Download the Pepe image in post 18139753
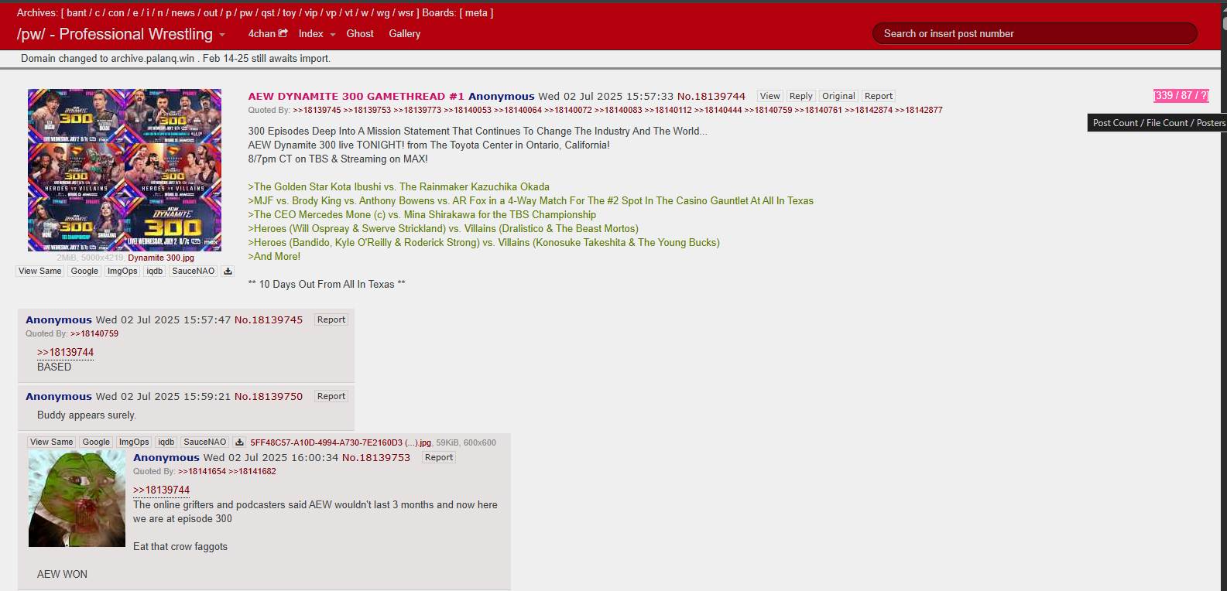The height and width of the screenshot is (591, 1227). point(239,442)
